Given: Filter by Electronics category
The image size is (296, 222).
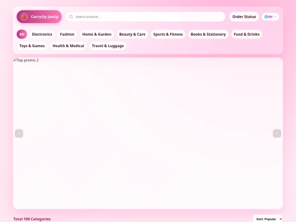Looking at the screenshot, I should point(42,34).
